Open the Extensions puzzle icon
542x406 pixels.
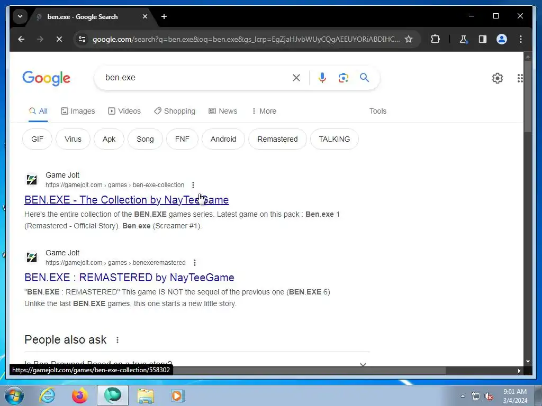(x=435, y=39)
